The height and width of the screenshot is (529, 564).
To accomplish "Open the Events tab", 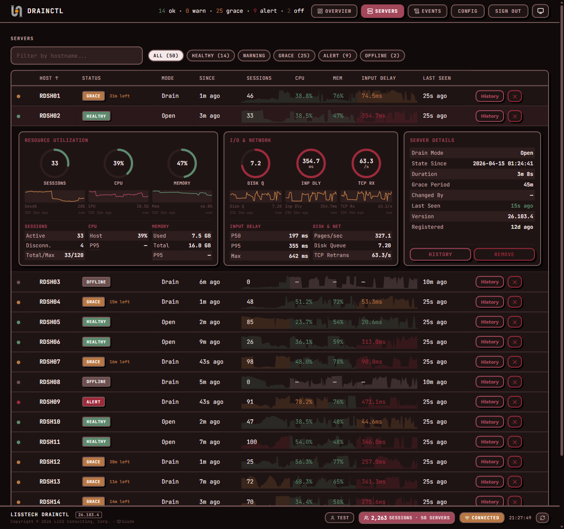I will coord(427,11).
